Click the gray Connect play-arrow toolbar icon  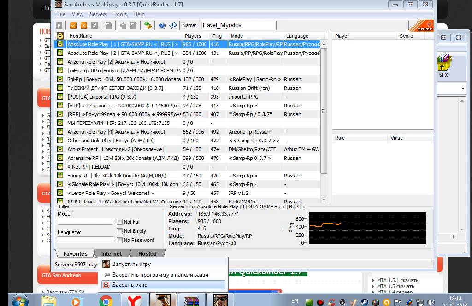59,25
